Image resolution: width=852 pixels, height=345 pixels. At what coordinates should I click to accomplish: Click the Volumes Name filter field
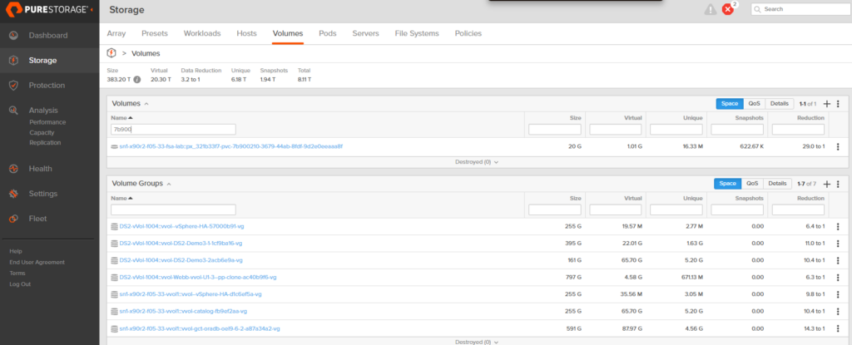pos(173,130)
